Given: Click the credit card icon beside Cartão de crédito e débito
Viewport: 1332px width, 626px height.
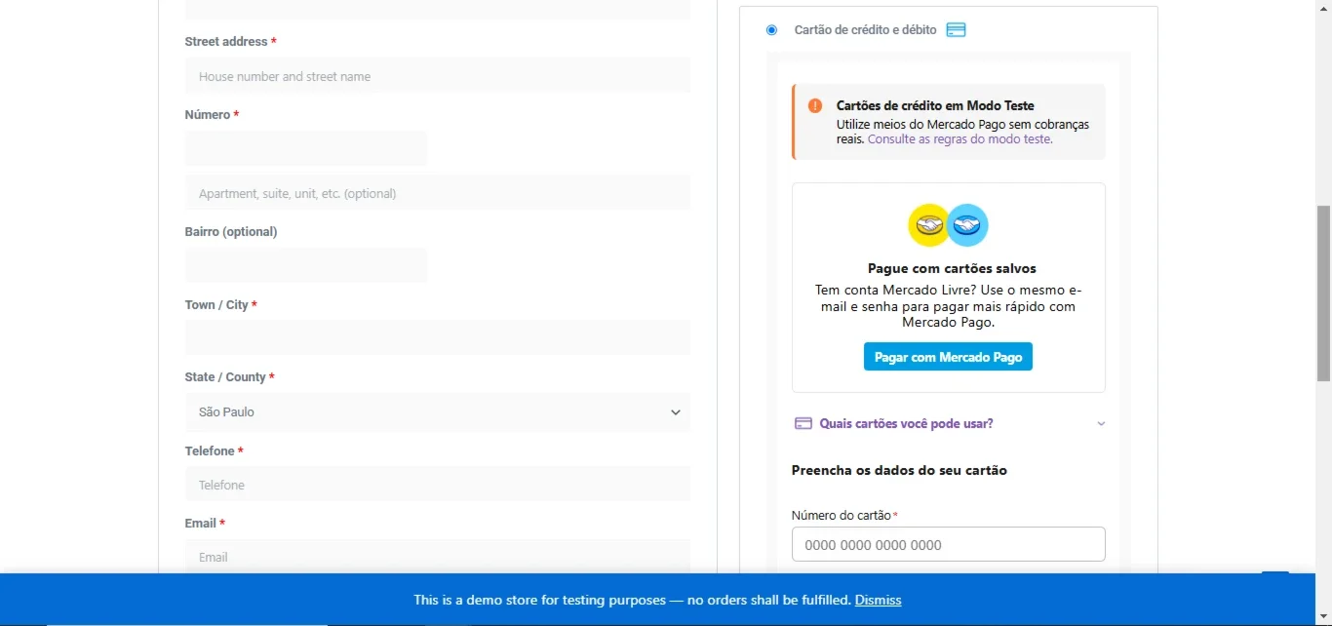Looking at the screenshot, I should (957, 30).
